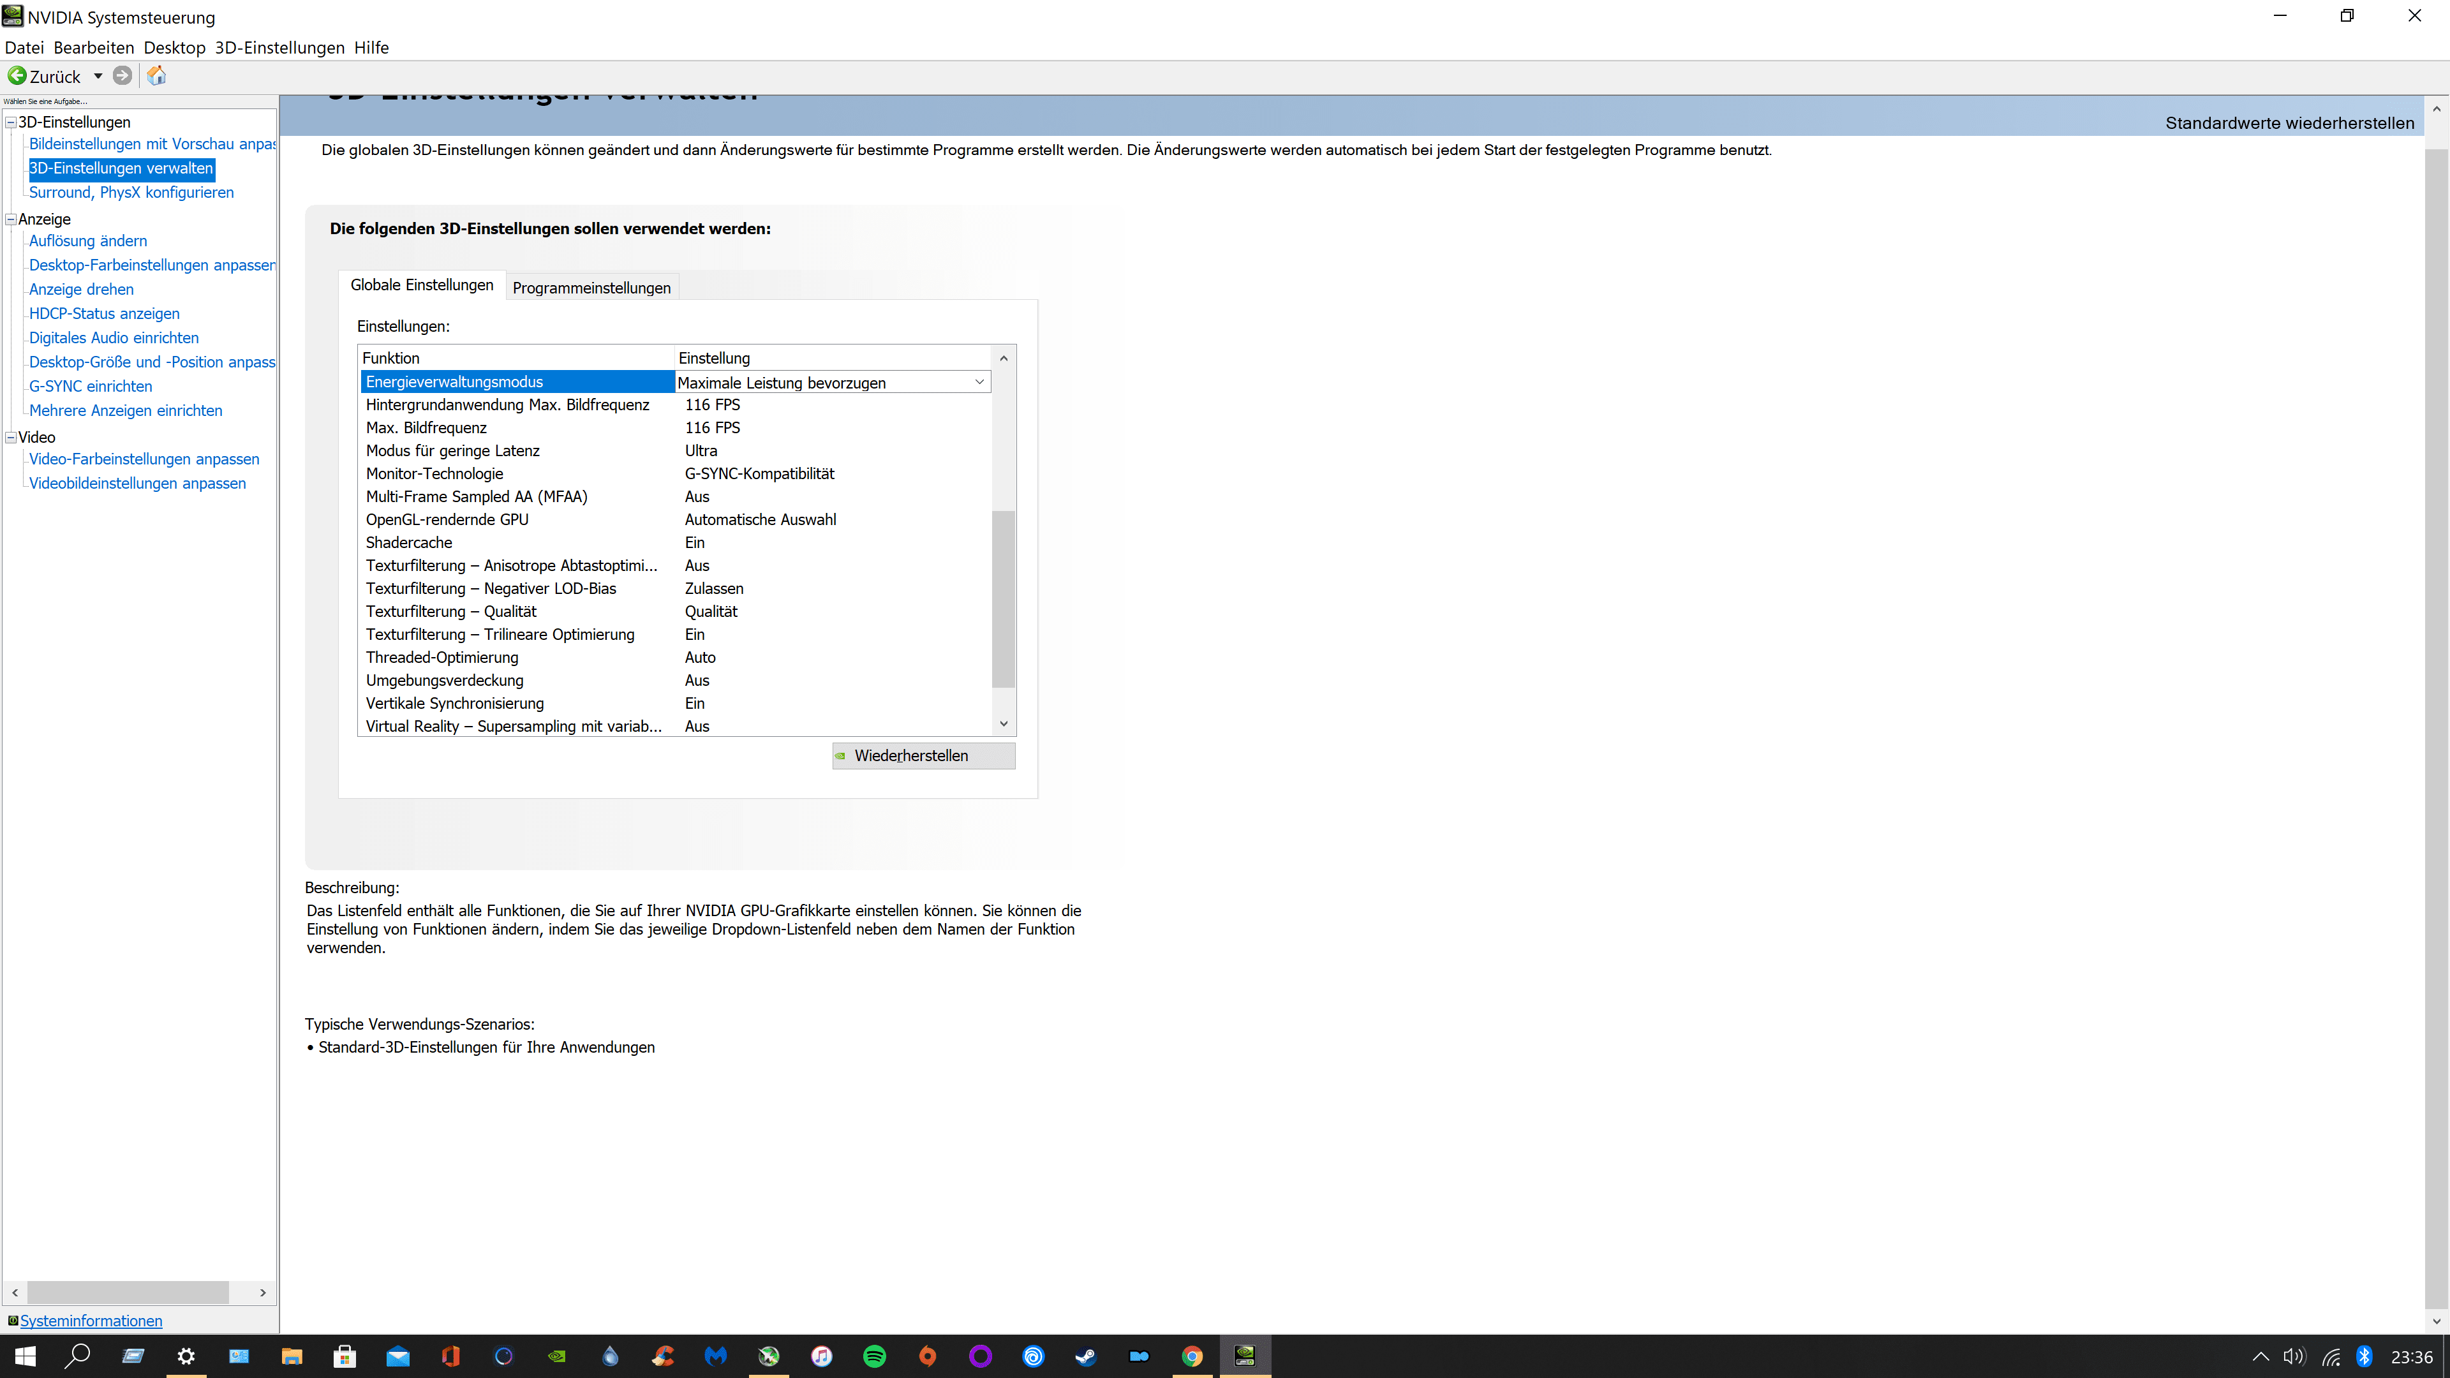Select the Max. Bildfrequenz row
The width and height of the screenshot is (2450, 1378).
point(675,428)
